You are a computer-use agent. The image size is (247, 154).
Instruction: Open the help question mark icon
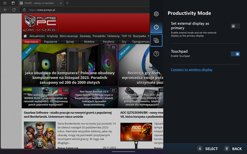point(156,54)
